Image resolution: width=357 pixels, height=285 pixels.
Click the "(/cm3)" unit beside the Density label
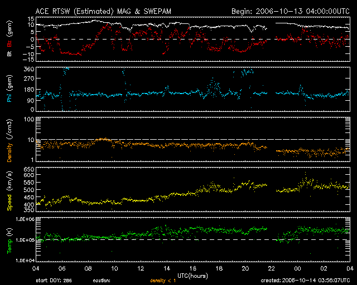click(x=10, y=130)
